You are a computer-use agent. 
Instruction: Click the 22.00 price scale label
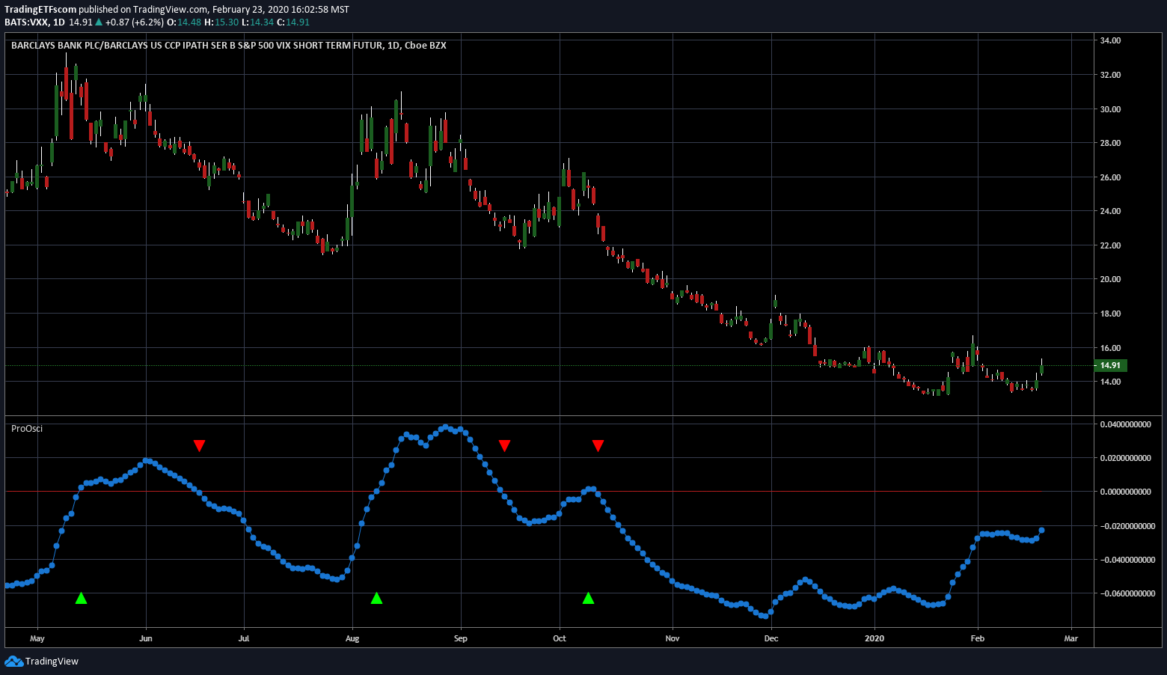(1110, 245)
